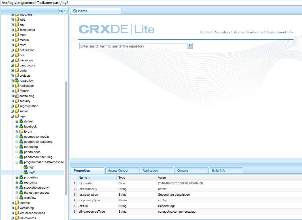Expand the jobs folder
The height and width of the screenshot is (220, 302).
(x=12, y=20)
